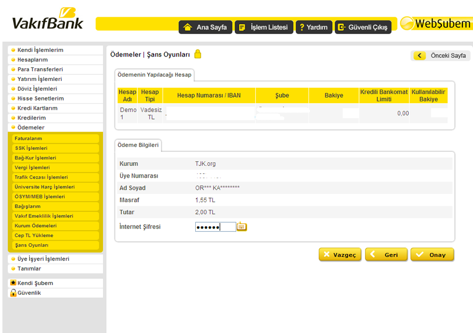Expand Kredilerim menu
Viewport: 473px width, 333px height.
[x=55, y=118]
